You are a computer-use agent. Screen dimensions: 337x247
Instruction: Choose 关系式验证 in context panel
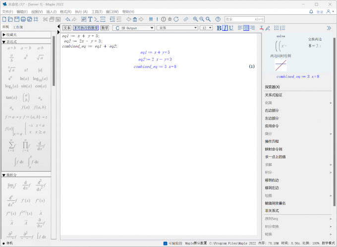[x=274, y=95]
